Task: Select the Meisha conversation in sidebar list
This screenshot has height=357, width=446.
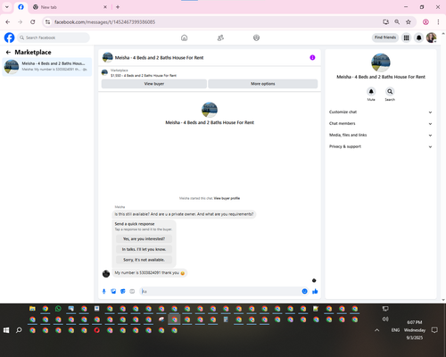Action: click(x=47, y=67)
